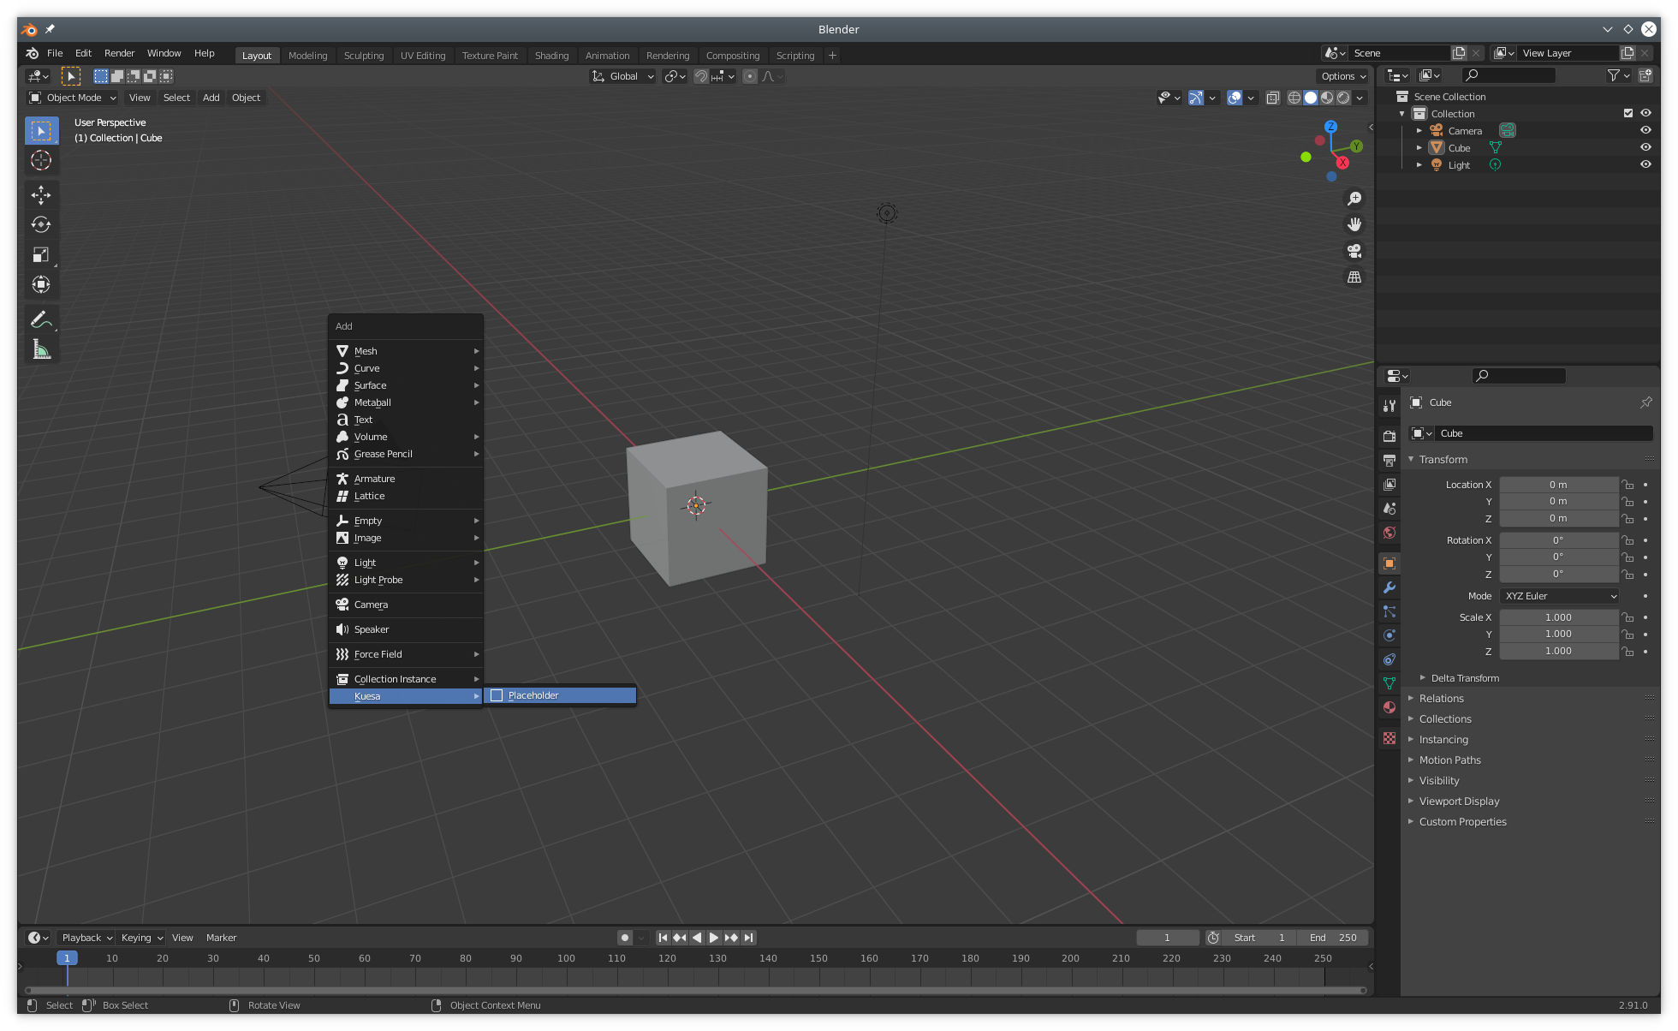Viewport: 1678px width, 1031px height.
Task: Open the Render menu
Action: point(119,53)
